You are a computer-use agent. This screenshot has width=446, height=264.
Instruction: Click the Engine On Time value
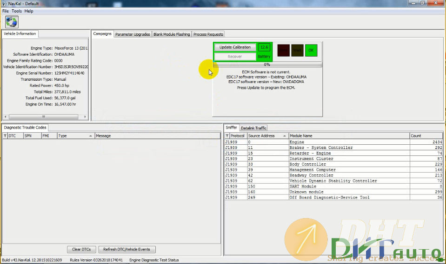(65, 104)
